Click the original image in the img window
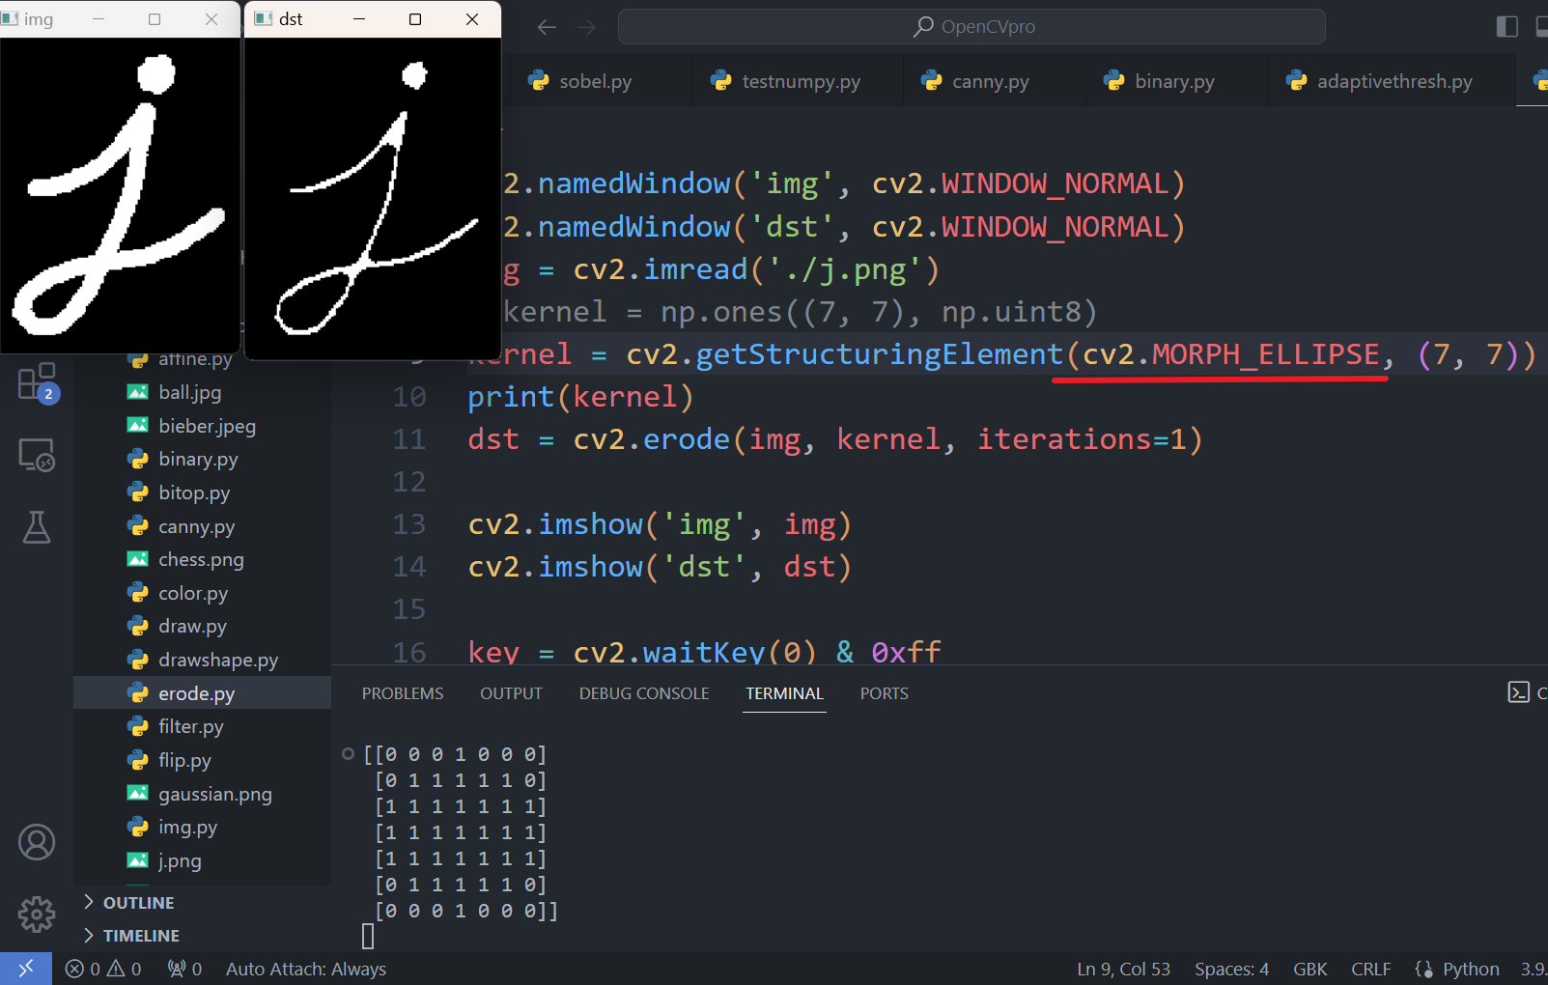The height and width of the screenshot is (985, 1548). (120, 195)
